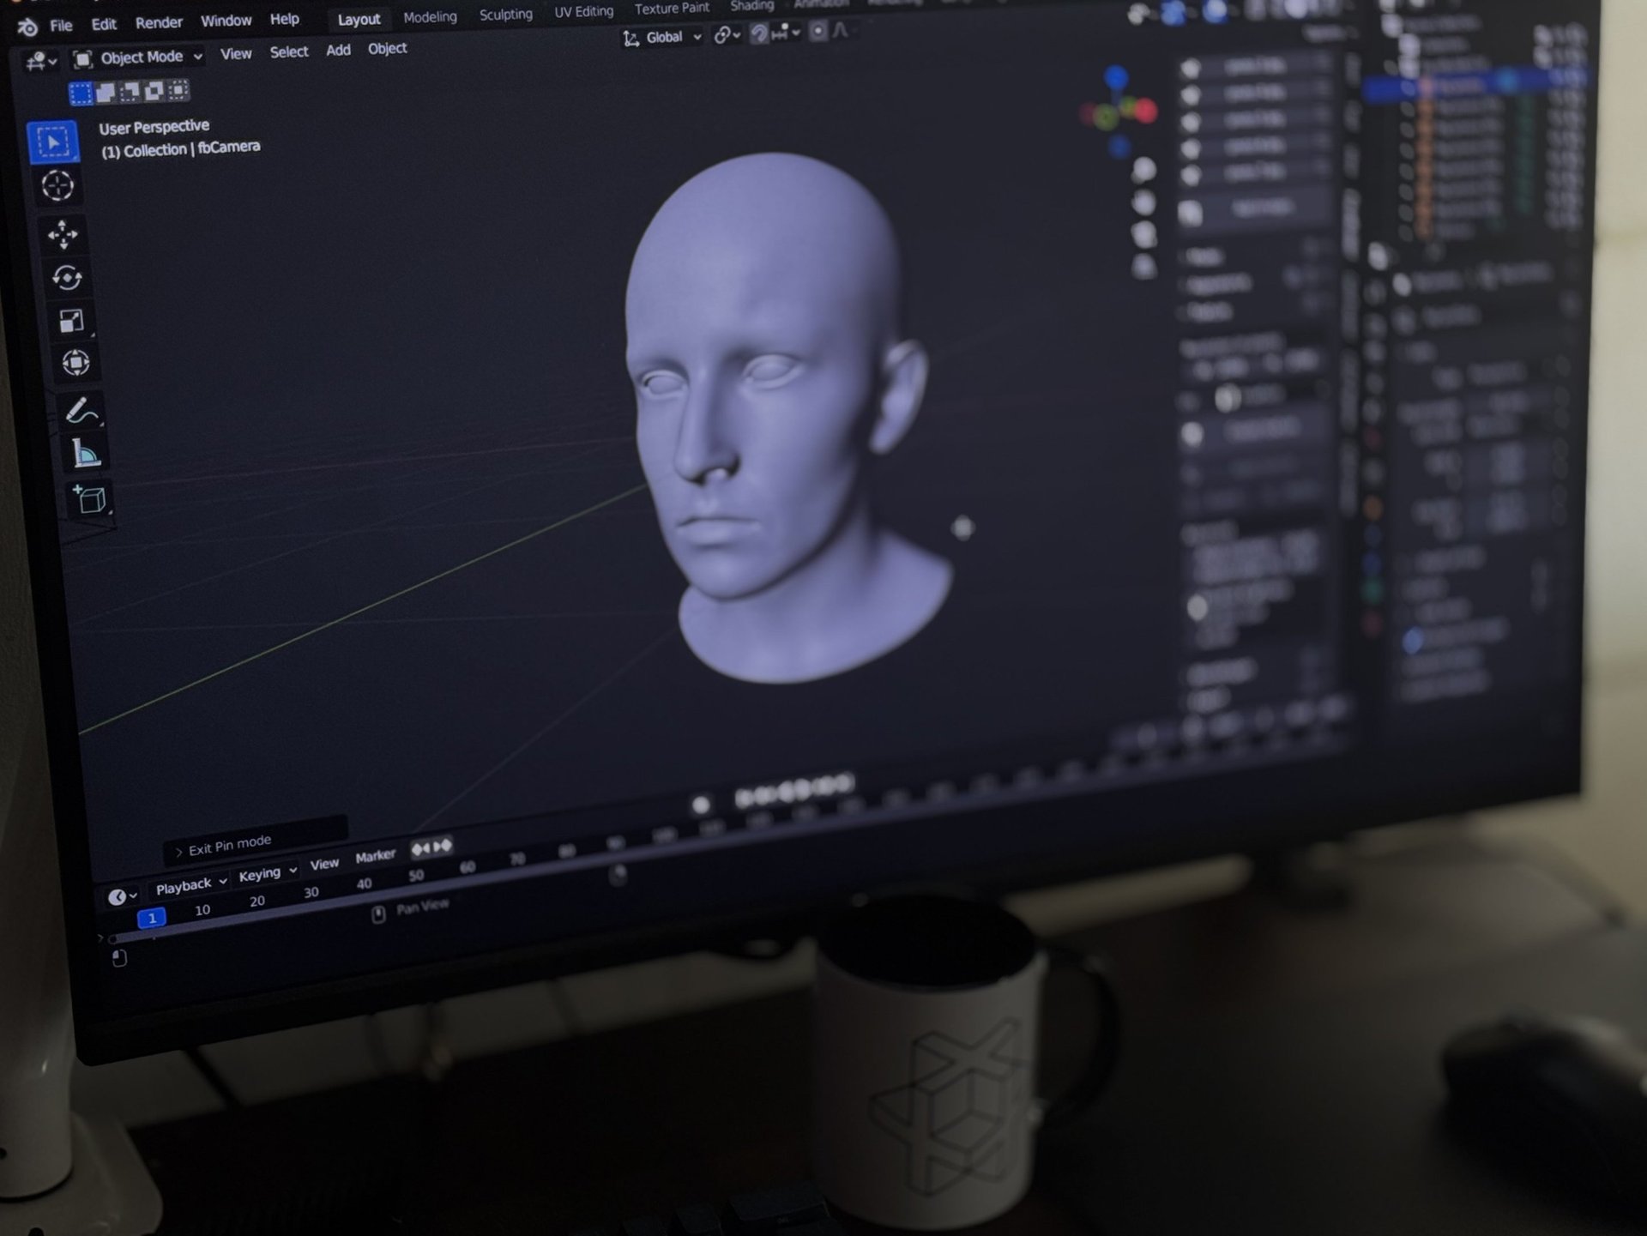Viewport: 1647px width, 1236px height.
Task: Toggle the snap magnet button
Action: pyautogui.click(x=759, y=33)
